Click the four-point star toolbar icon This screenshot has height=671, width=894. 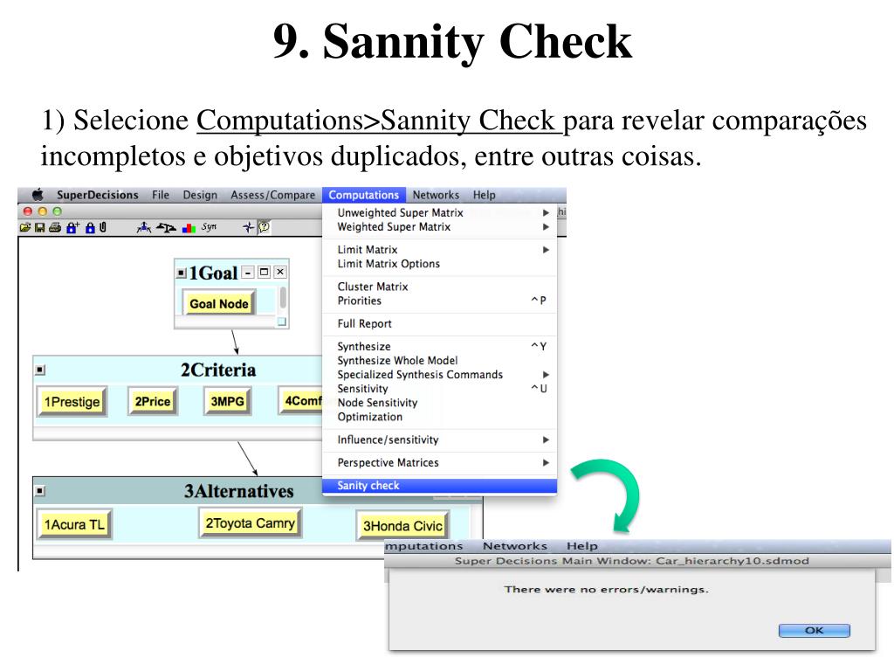[x=248, y=228]
